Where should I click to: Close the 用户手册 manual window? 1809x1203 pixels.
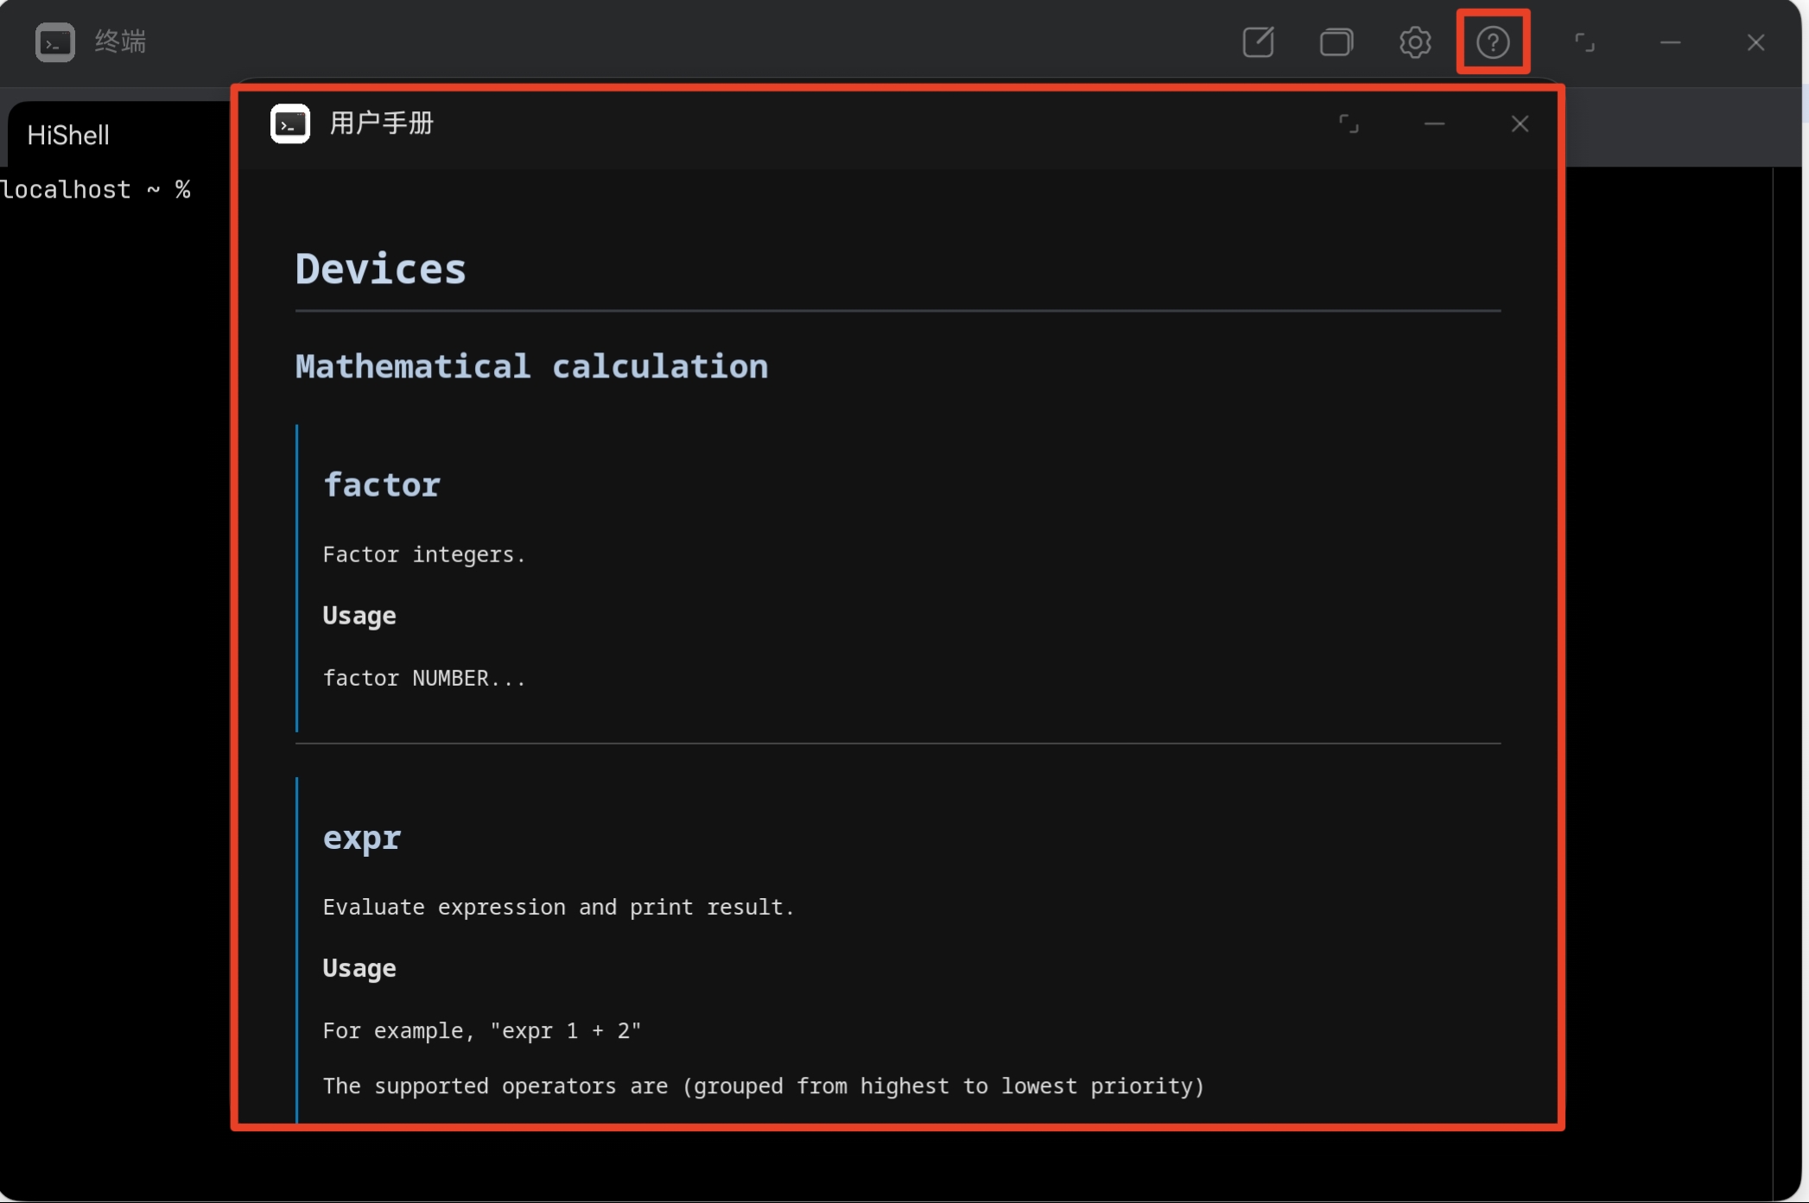point(1520,123)
